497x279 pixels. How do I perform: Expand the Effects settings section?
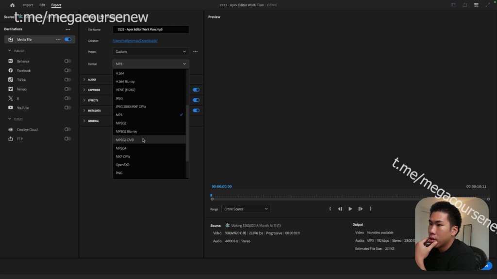click(84, 100)
